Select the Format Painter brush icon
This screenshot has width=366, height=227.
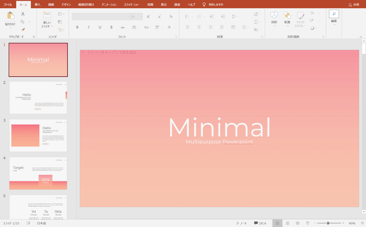tap(23, 30)
